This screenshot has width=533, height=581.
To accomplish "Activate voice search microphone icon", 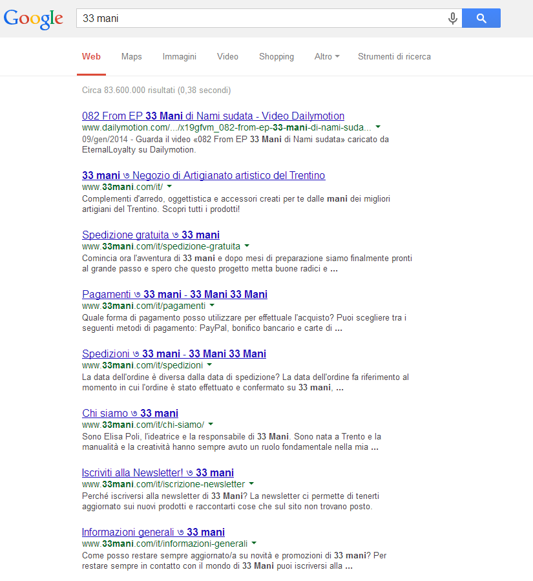I will tap(452, 18).
